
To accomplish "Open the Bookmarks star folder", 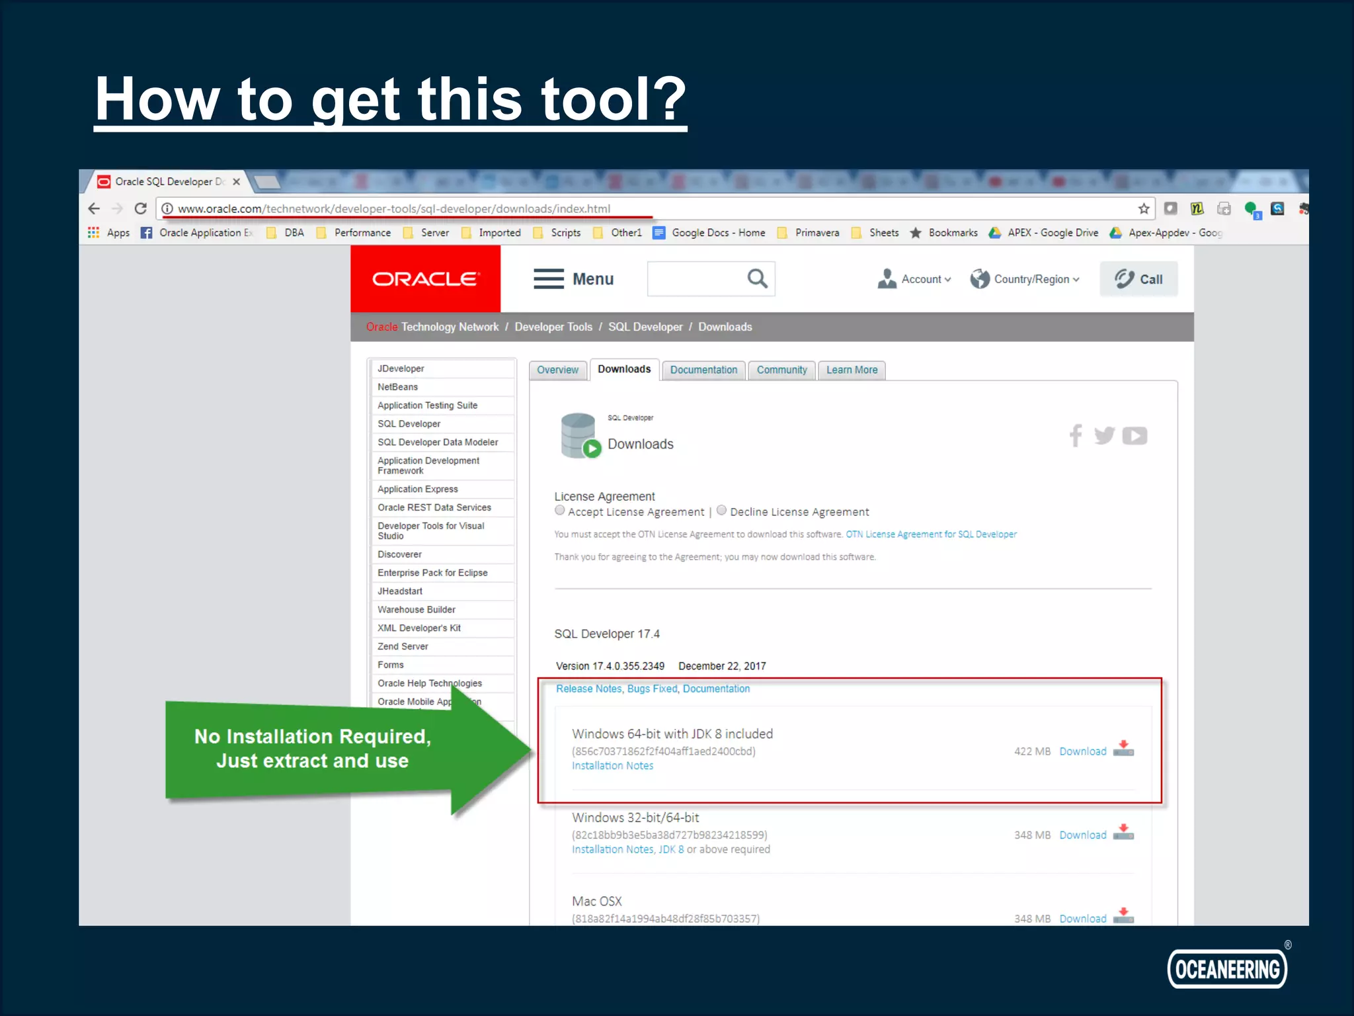I will (943, 233).
